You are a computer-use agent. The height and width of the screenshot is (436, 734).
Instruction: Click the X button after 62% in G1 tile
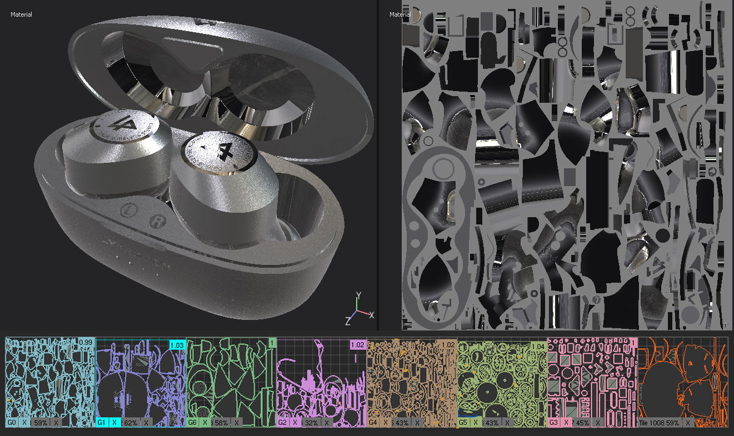click(146, 423)
